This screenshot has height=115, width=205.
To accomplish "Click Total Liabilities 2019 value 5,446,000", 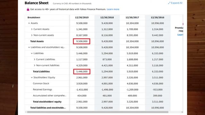I will (x=82, y=72).
